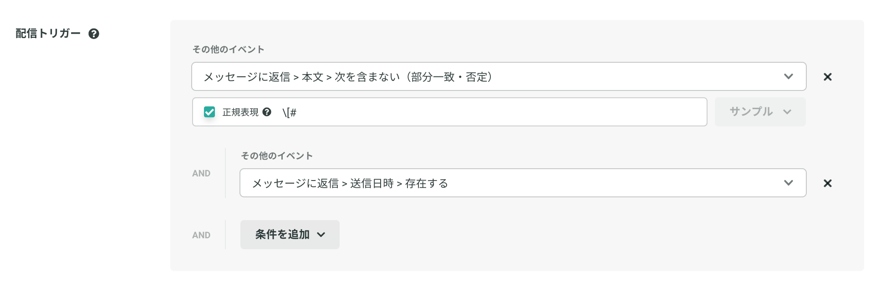Click the chevron arrow on 条件を追加
Image resolution: width=886 pixels, height=281 pixels.
321,235
